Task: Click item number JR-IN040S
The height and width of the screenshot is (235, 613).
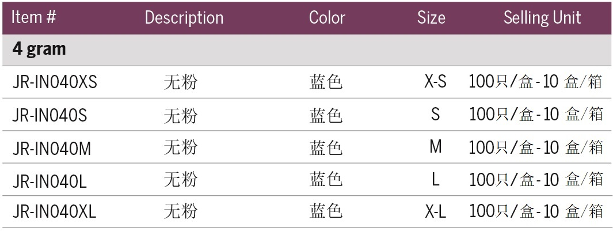Action: coord(50,116)
